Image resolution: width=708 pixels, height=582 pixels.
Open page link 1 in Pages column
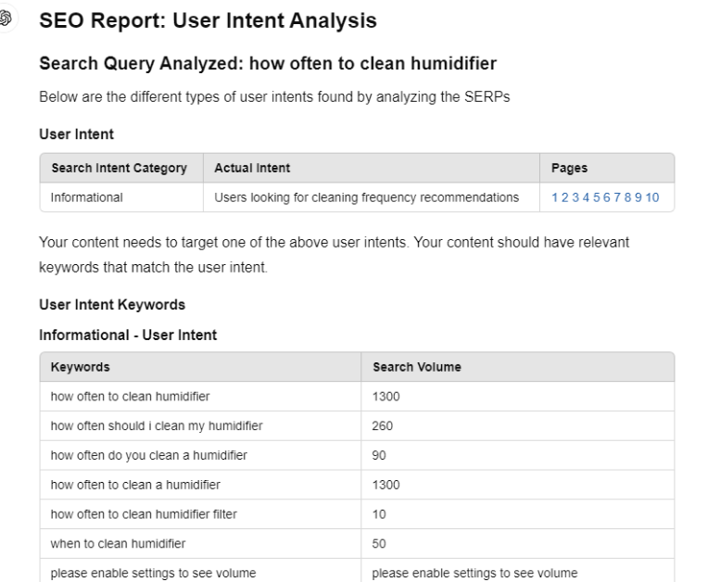click(554, 197)
